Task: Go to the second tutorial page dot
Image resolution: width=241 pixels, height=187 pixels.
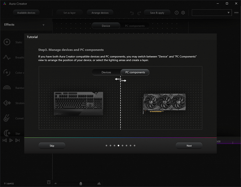Action: pos(111,146)
